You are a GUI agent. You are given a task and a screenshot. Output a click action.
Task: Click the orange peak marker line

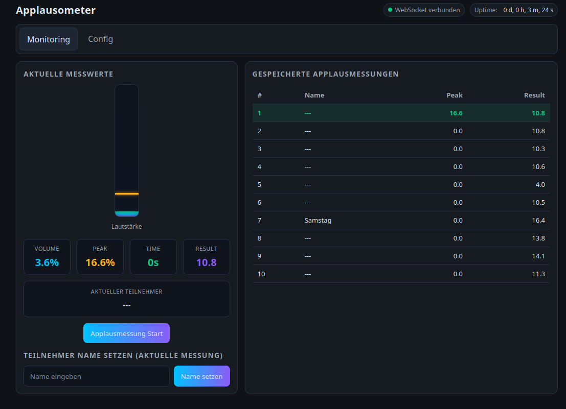coord(127,194)
